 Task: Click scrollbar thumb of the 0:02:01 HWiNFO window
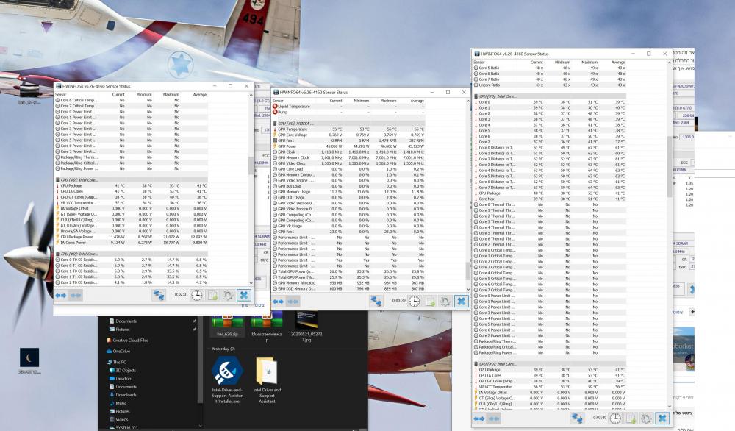[251, 165]
